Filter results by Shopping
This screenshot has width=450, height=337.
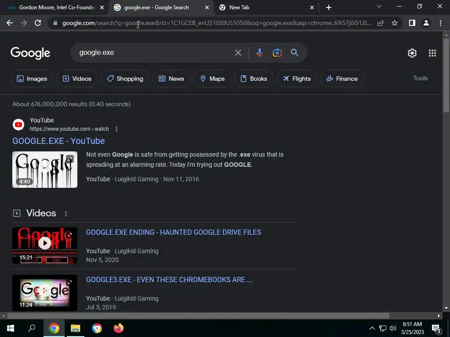pyautogui.click(x=125, y=79)
